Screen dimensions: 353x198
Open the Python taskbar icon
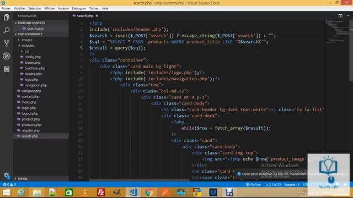[197, 193]
